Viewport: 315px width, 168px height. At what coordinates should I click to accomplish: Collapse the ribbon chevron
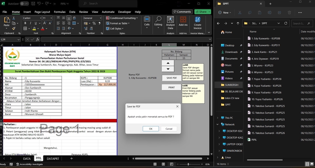[x=209, y=32]
